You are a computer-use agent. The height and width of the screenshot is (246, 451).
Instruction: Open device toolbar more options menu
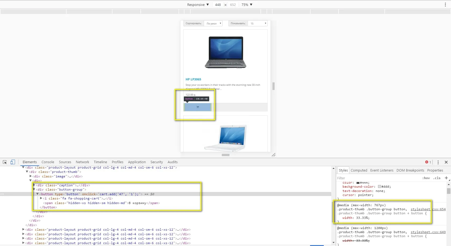click(x=445, y=5)
